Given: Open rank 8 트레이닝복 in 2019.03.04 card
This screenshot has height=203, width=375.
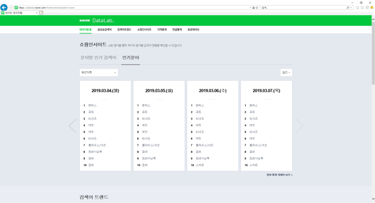Looking at the screenshot, I should pyautogui.click(x=95, y=152).
